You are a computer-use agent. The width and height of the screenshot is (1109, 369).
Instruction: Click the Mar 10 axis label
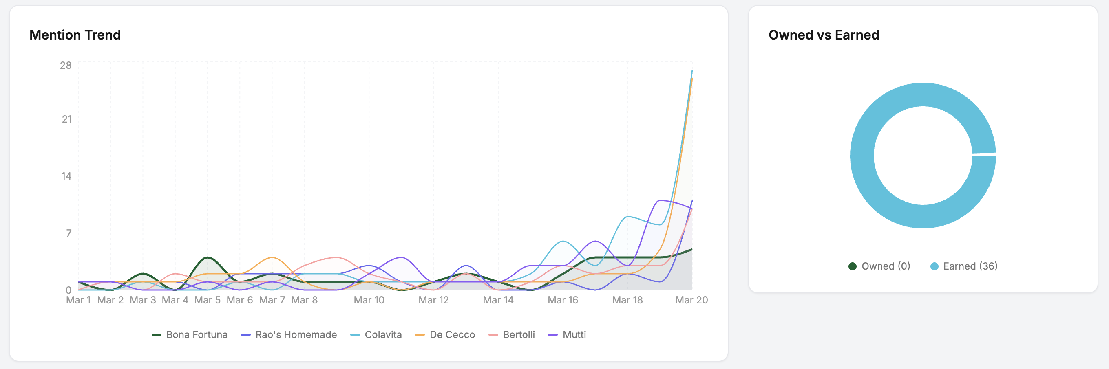[369, 300]
